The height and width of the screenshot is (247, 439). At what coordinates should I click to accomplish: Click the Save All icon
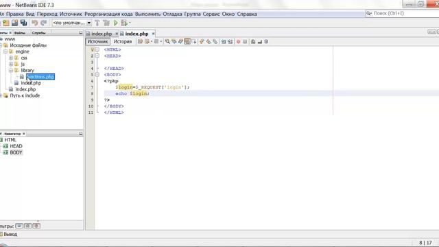click(x=23, y=23)
